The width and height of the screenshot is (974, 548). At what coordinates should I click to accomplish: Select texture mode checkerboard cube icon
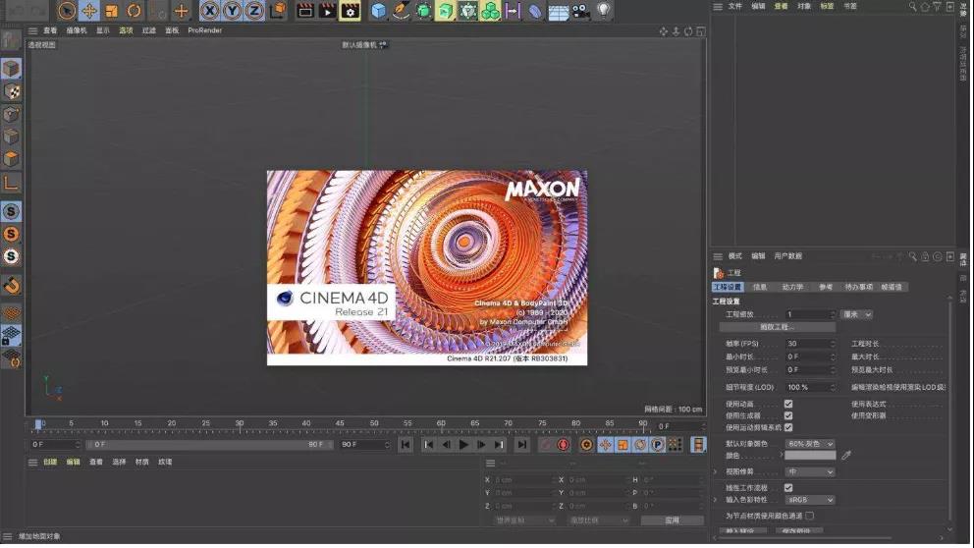click(x=11, y=91)
